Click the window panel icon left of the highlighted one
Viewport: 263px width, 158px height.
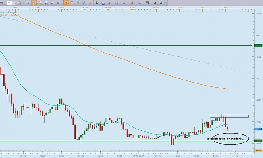click(x=28, y=3)
